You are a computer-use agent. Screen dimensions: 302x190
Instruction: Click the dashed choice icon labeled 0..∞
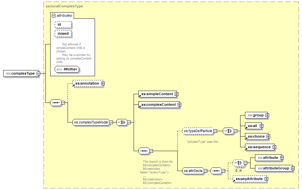coord(238,163)
